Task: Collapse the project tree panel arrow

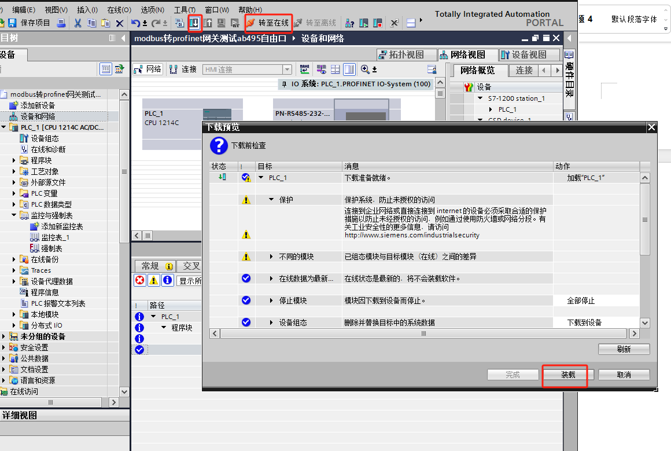Action: pos(123,38)
